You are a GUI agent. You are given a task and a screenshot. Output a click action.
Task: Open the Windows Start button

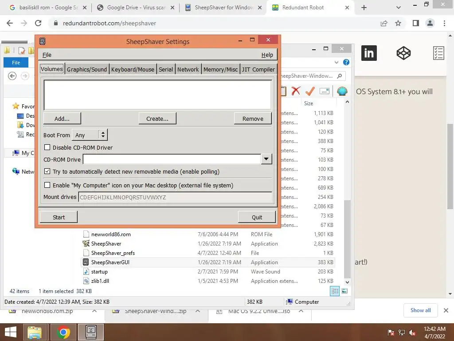click(x=11, y=332)
